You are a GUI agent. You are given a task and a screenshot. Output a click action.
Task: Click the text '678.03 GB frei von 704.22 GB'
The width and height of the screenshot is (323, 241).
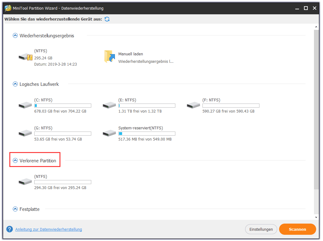[x=60, y=111]
